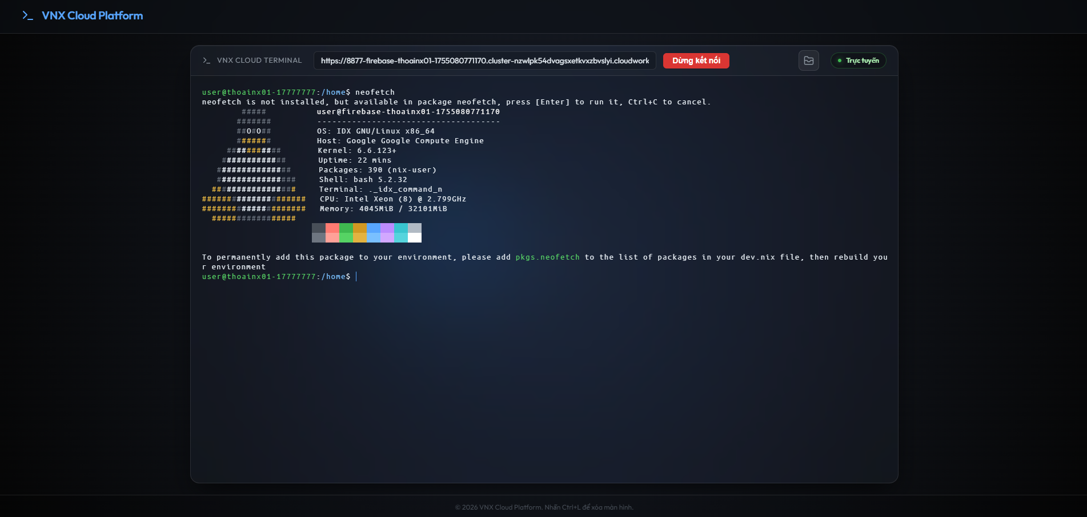
Task: Click the 'Shell: bash 5.2.32' line
Action: (x=363, y=179)
